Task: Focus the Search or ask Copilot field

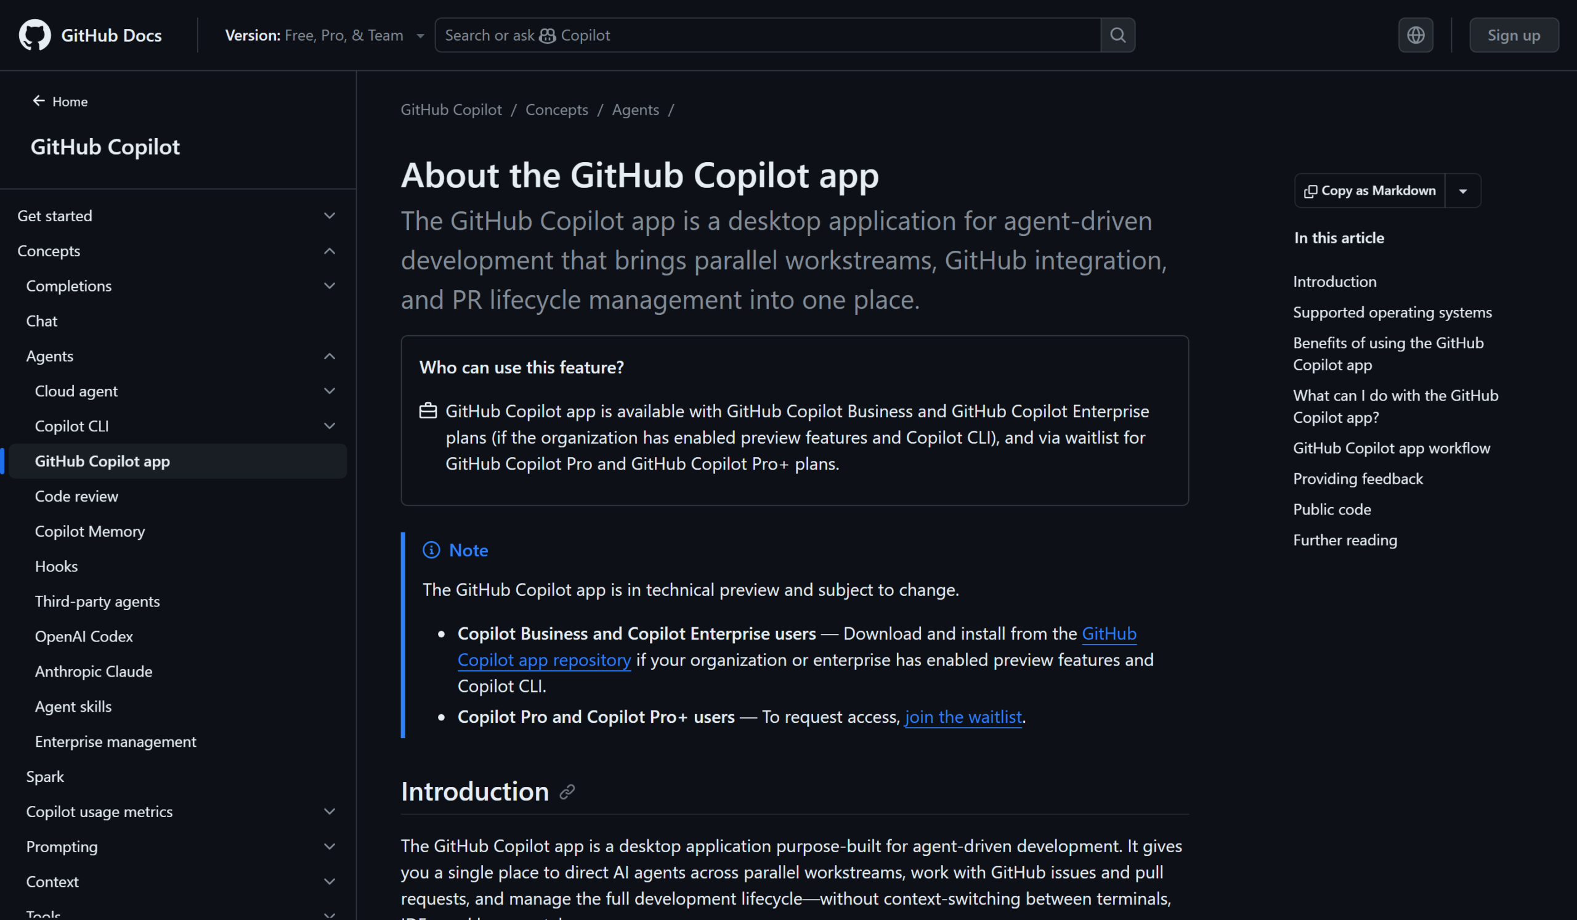Action: [768, 35]
